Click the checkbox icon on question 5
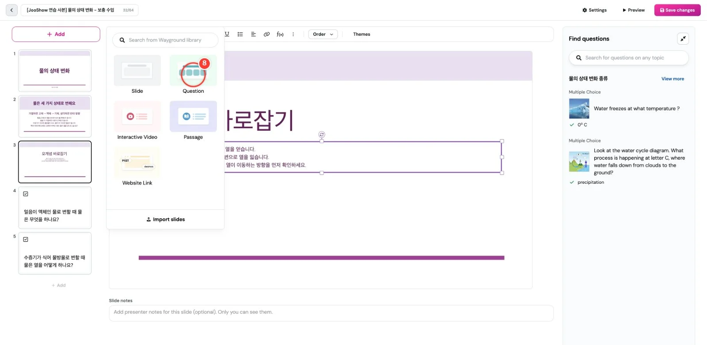Viewport: 707px width, 345px height. 26,239
